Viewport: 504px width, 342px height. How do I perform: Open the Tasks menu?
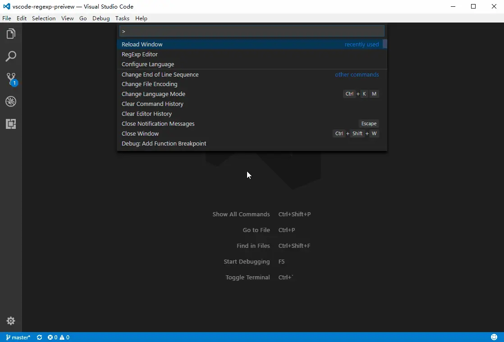(122, 18)
